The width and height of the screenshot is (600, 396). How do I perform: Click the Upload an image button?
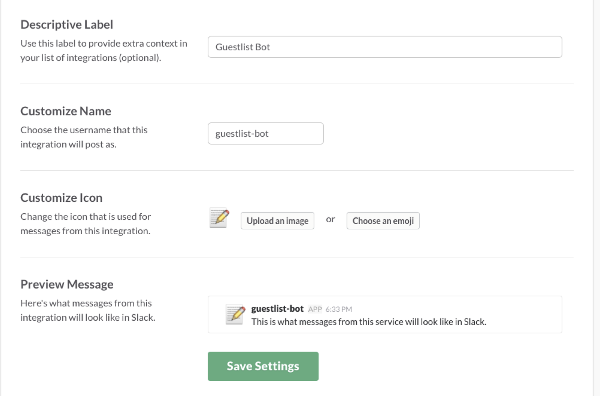pos(277,221)
